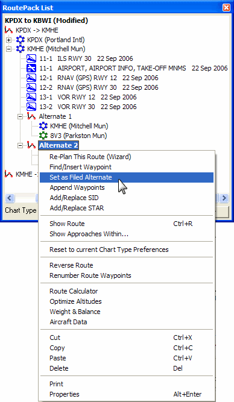The width and height of the screenshot is (234, 402).
Task: Select KPDX (Portland Intl) airport text
Action: tap(55, 40)
